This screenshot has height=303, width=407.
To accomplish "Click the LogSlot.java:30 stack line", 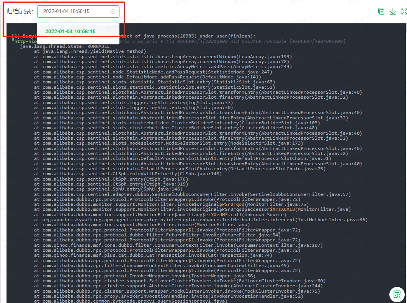I will pyautogui.click(x=133, y=108).
